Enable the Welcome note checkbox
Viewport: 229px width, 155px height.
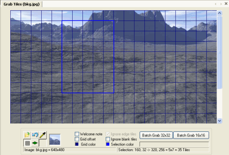77,134
